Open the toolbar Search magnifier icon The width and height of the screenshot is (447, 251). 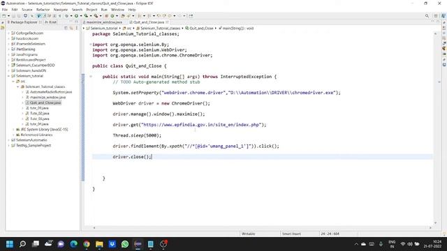click(x=427, y=16)
